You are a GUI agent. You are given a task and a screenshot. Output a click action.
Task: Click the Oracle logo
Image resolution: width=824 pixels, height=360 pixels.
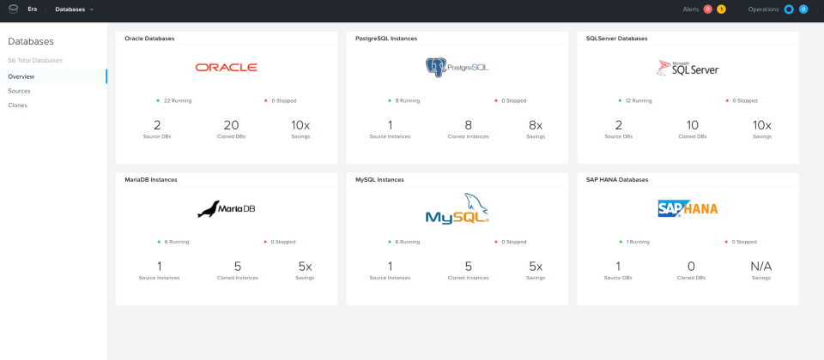point(226,68)
